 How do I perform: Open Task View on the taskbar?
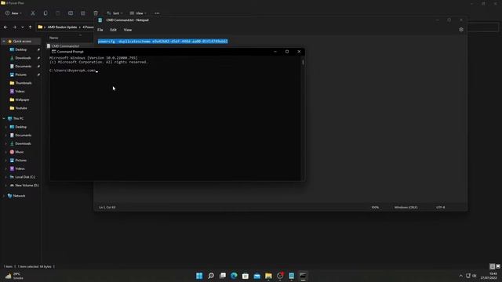pos(223,276)
